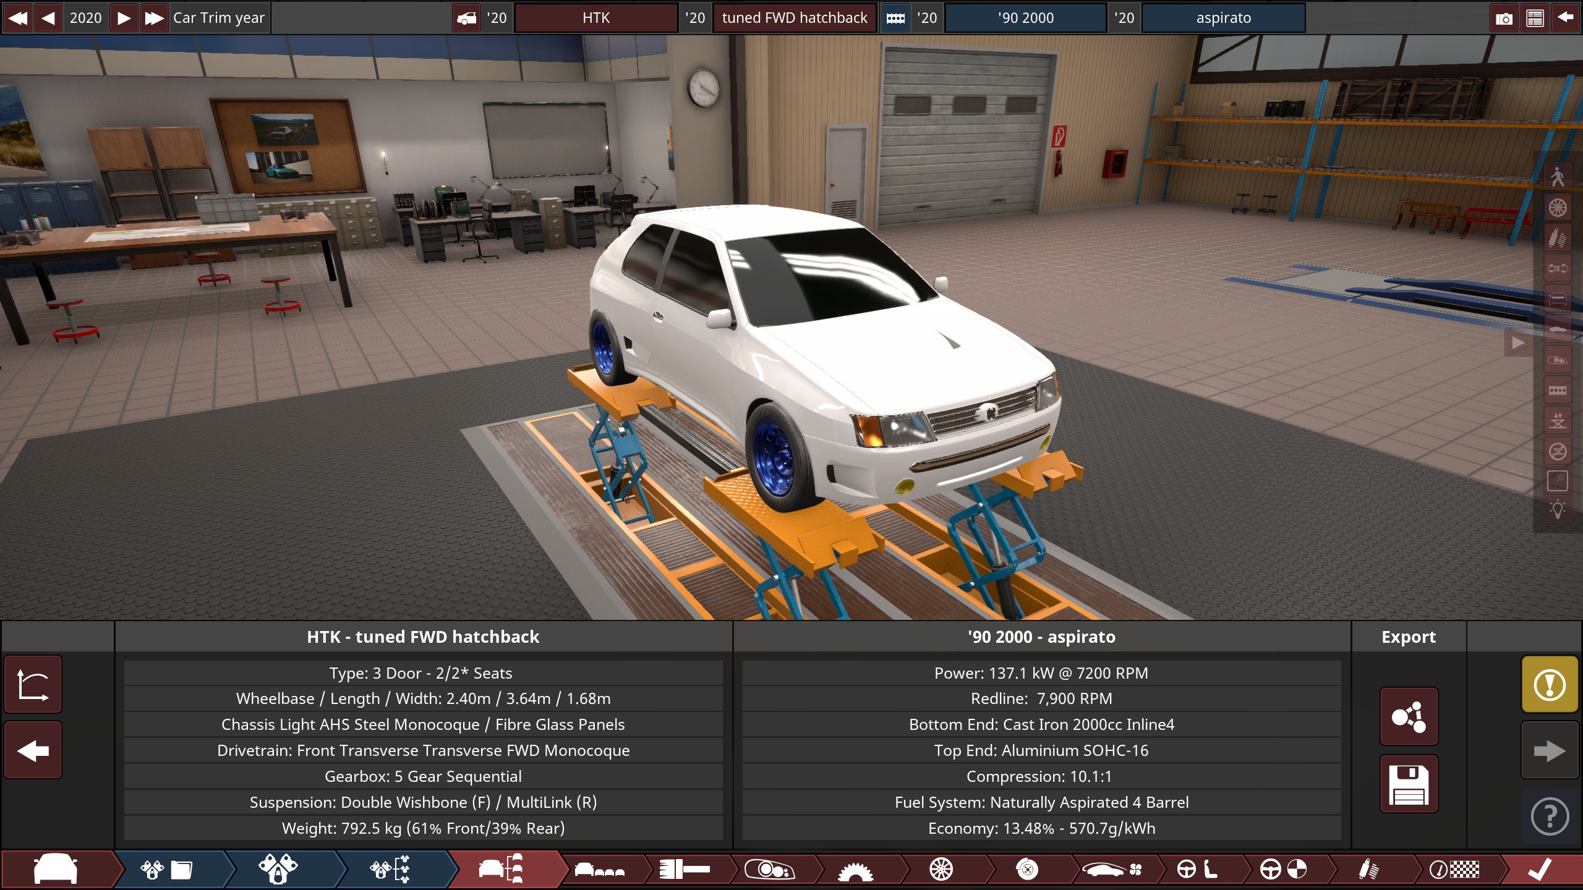Screen dimensions: 1583x890
Task: Click the top-right back arrow button
Action: 1566,18
